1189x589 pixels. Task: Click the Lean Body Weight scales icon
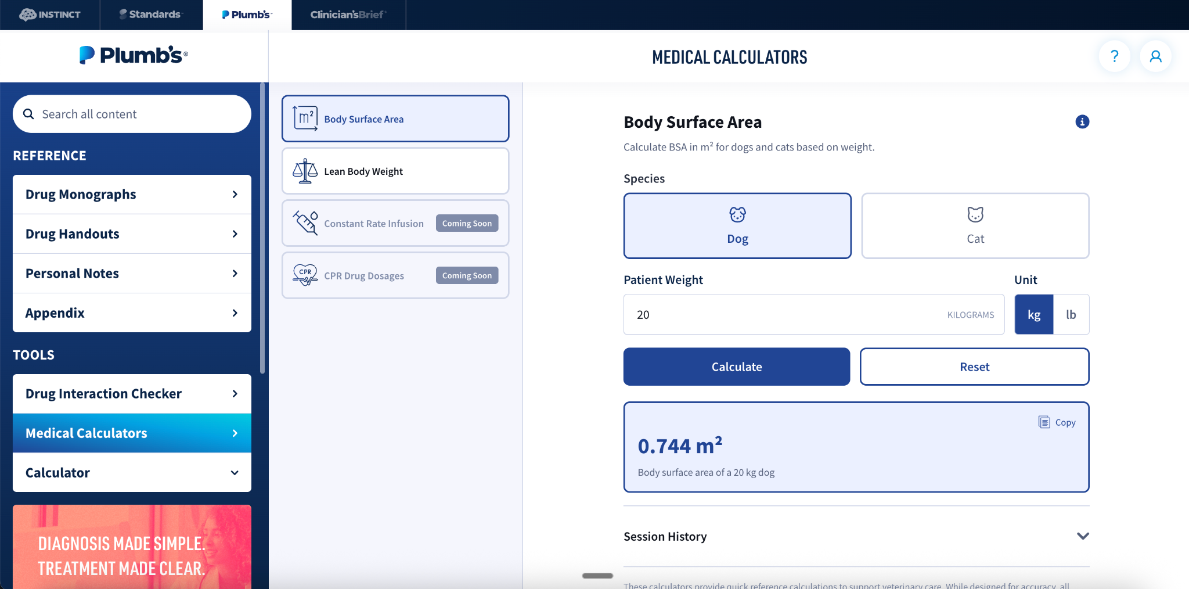tap(305, 171)
